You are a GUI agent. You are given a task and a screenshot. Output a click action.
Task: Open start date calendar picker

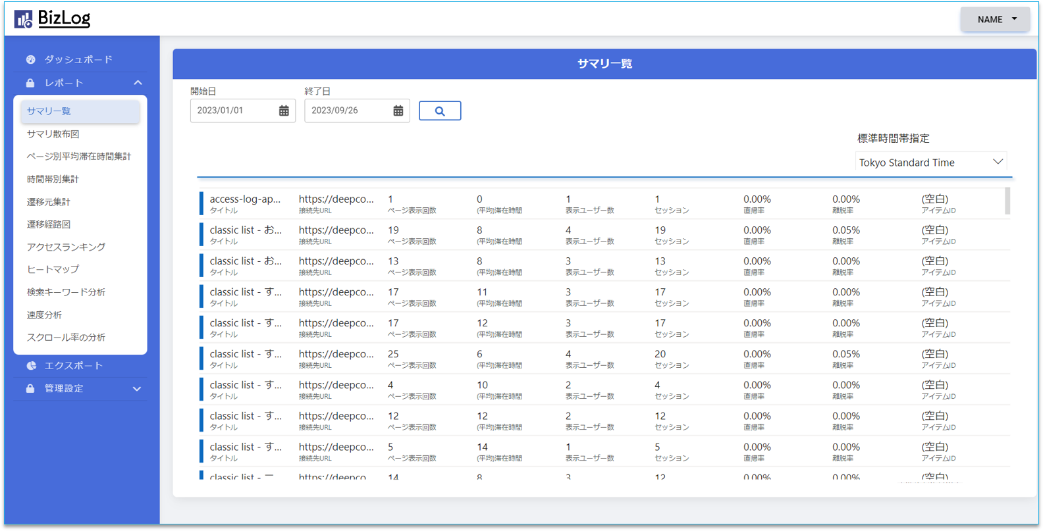284,111
